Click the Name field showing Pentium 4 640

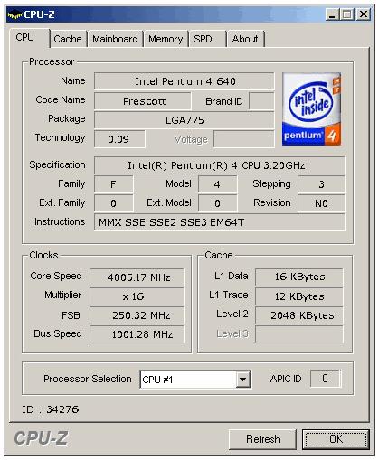(x=185, y=81)
